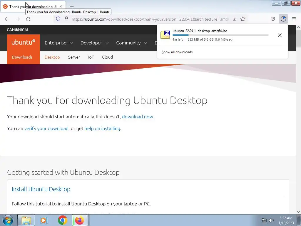Click the Canonical logo text
The width and height of the screenshot is (301, 226).
click(x=18, y=30)
